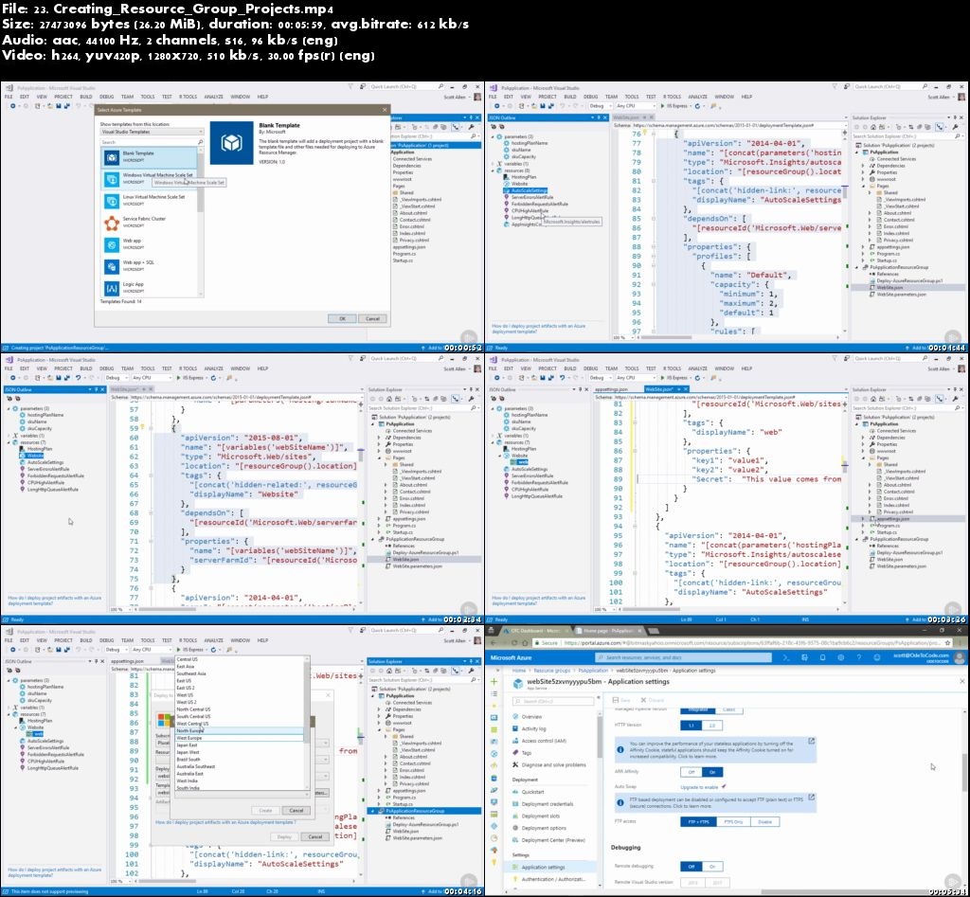Select the Blank Template icon in the template list
This screenshot has width=970, height=897.
click(x=112, y=157)
